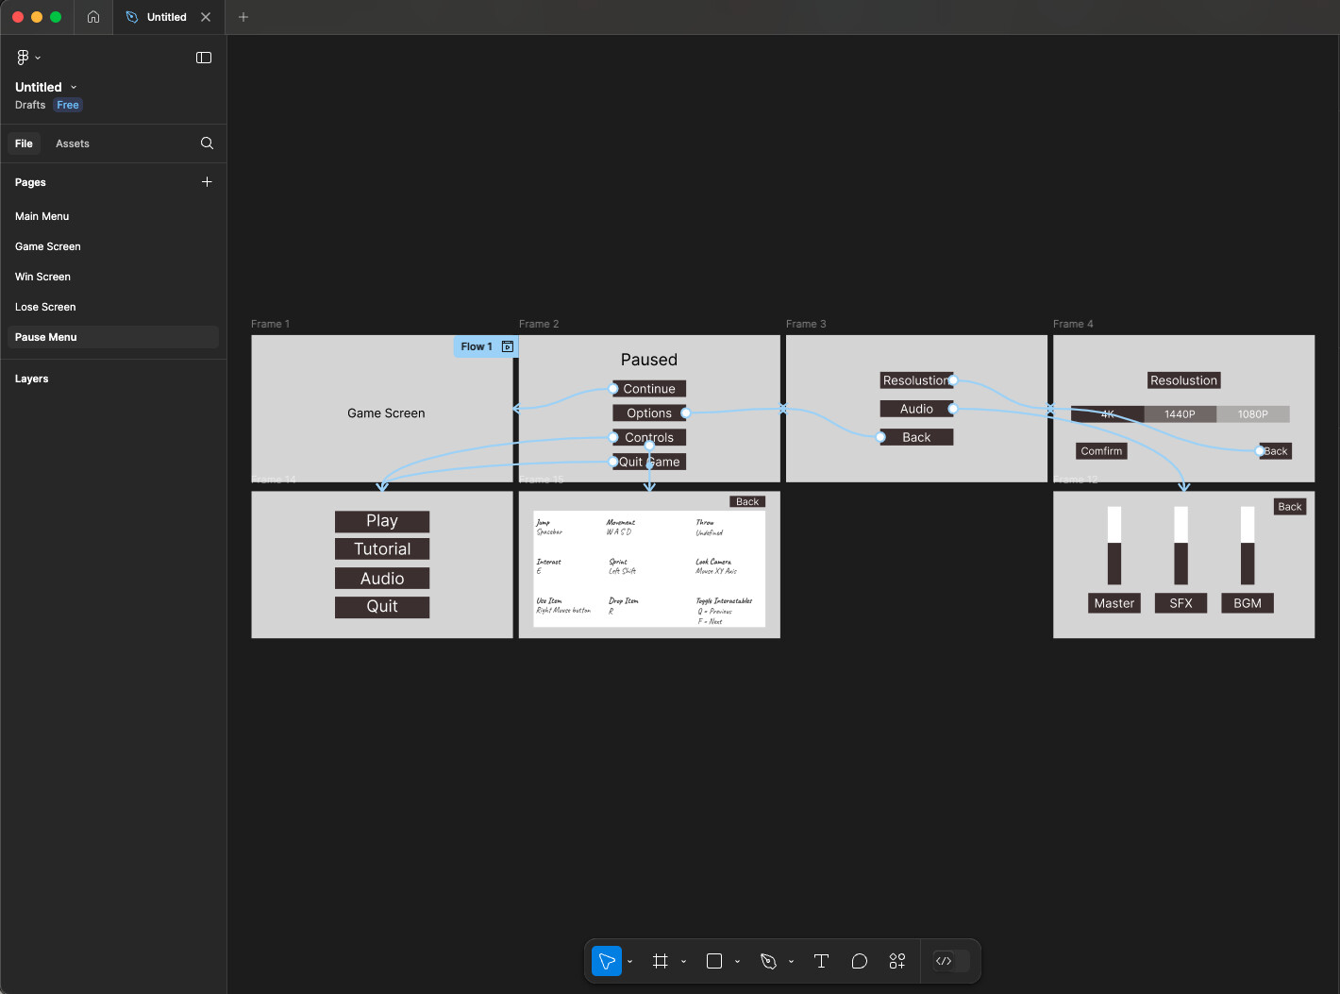Click the connector node on Options button
This screenshot has height=994, width=1340.
[x=686, y=413]
